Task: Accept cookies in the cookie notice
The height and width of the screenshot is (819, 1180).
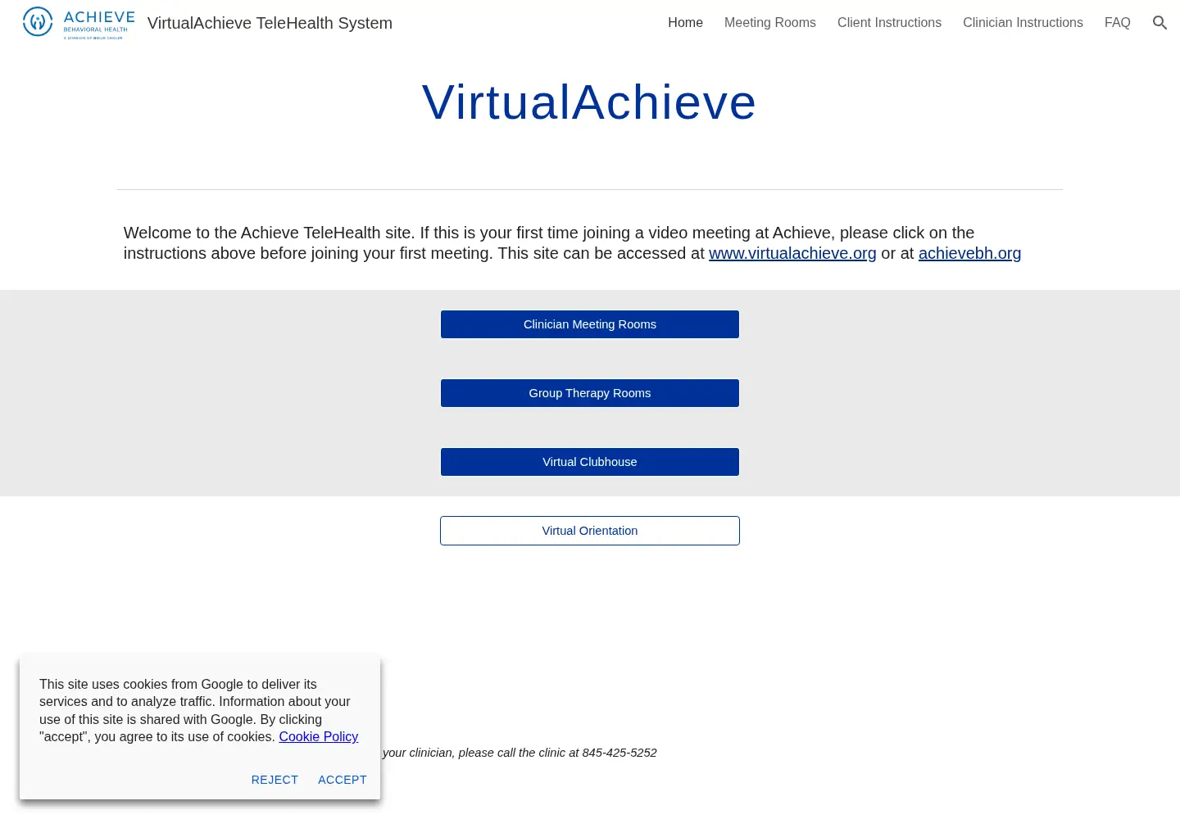Action: click(343, 780)
